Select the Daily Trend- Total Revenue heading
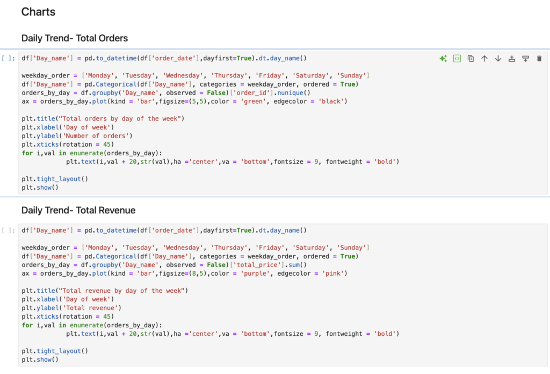 (78, 210)
